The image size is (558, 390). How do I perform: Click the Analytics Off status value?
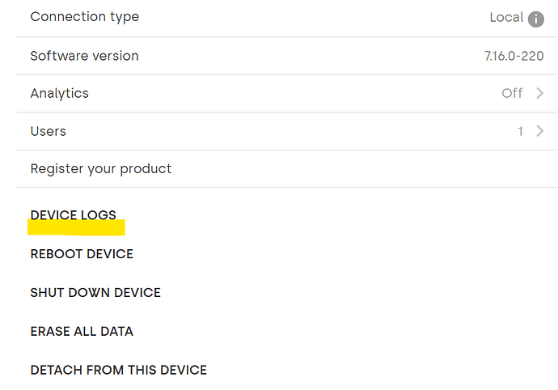tap(512, 93)
